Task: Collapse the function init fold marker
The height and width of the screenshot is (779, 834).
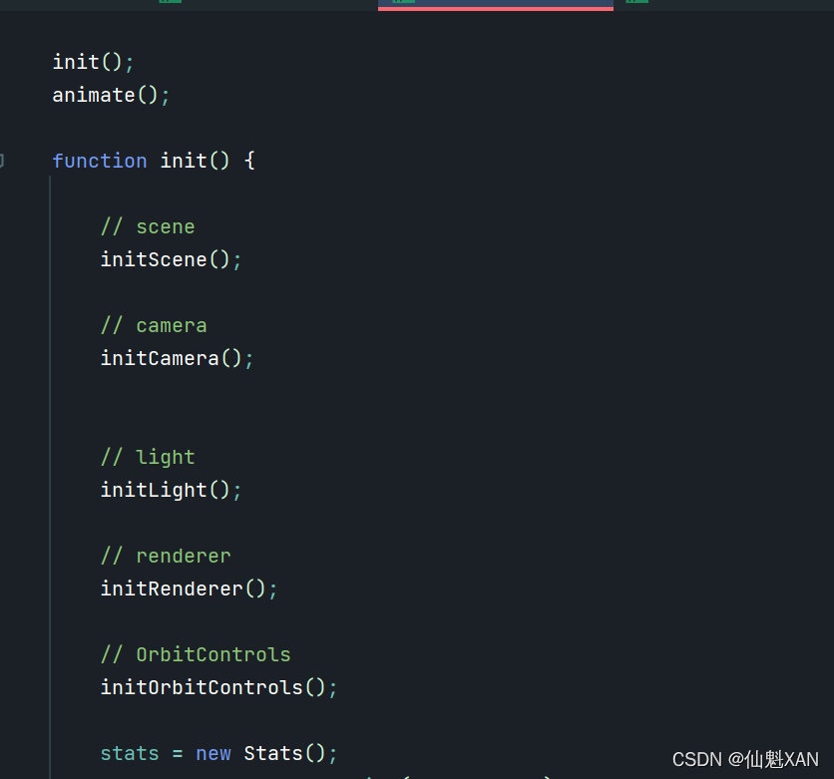Action: pyautogui.click(x=2, y=161)
